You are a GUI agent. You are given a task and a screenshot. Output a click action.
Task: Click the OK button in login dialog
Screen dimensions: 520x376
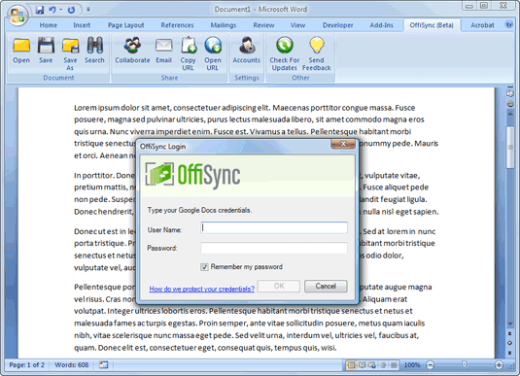pos(279,287)
